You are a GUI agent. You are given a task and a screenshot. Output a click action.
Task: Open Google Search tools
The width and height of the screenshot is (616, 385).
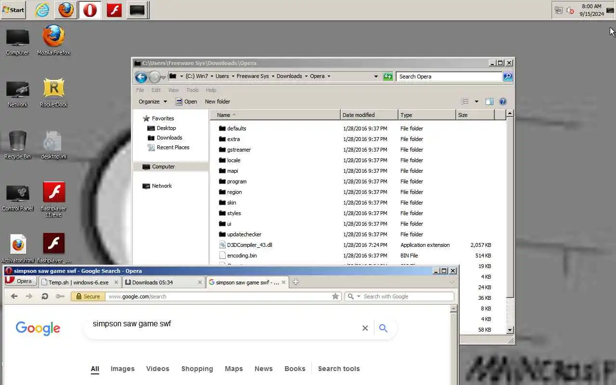[339, 369]
